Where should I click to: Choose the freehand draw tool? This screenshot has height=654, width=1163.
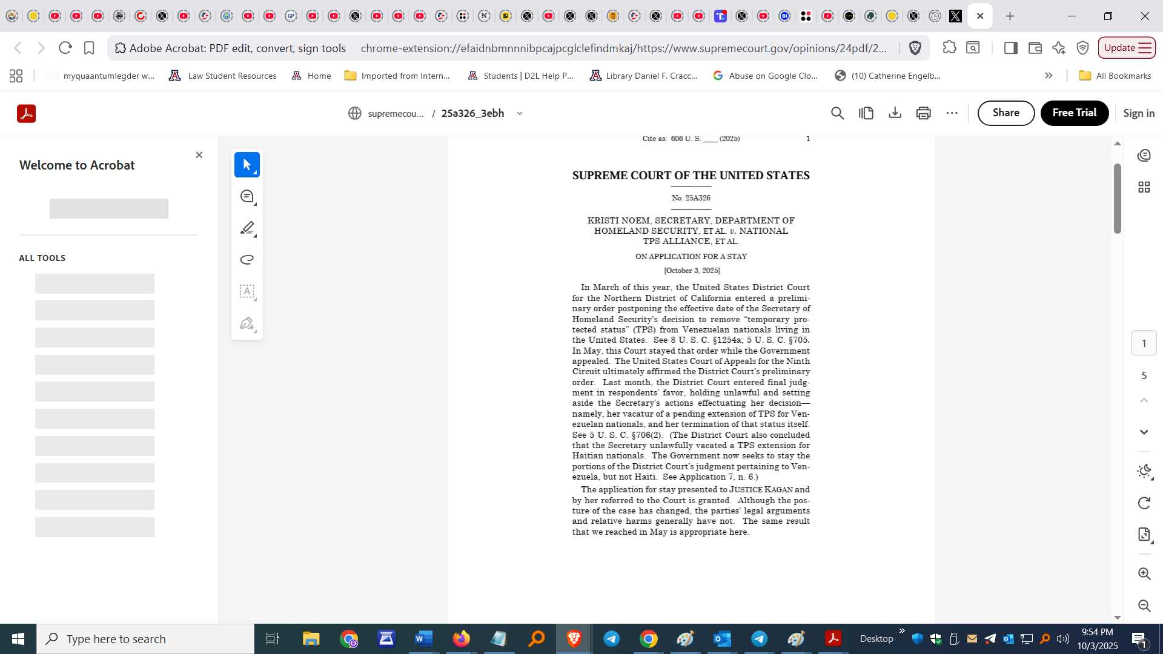click(x=247, y=260)
